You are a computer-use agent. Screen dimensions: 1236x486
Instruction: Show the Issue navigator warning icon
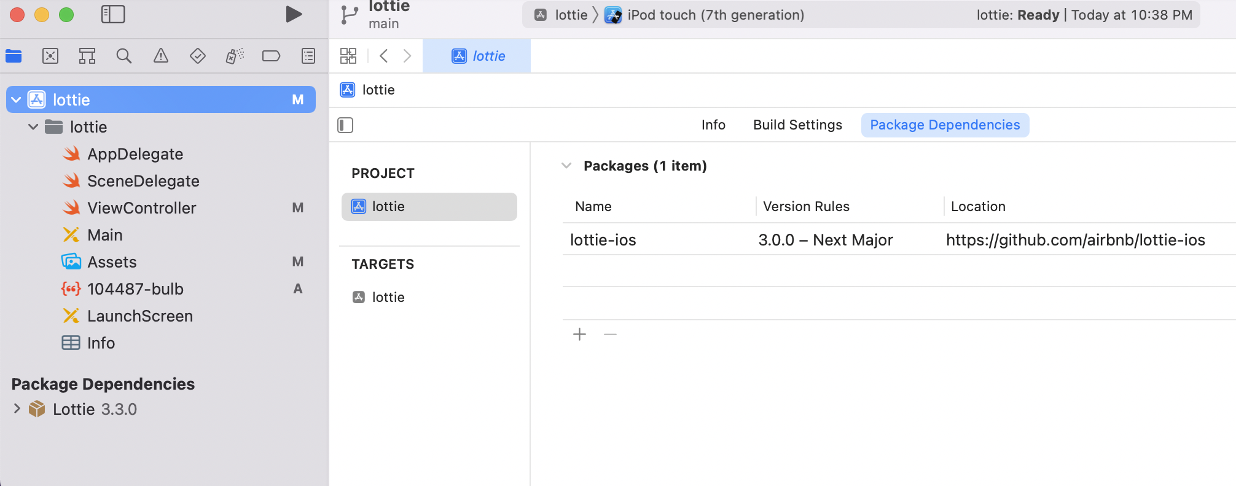161,56
